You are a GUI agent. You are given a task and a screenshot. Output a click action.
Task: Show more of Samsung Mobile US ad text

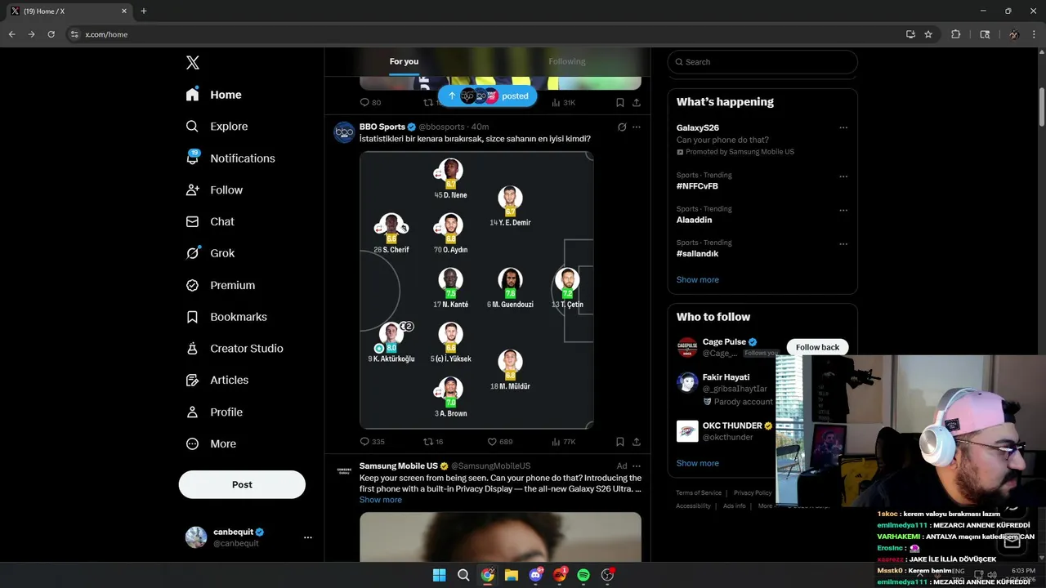(x=381, y=500)
